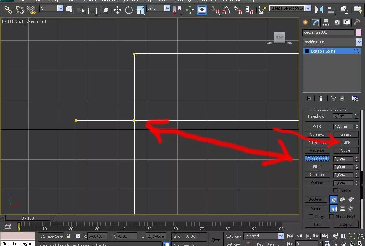The width and height of the screenshot is (365, 246).
Task: Toggle Keyboard Shortcut Override button
Action: pyautogui.click(x=202, y=10)
